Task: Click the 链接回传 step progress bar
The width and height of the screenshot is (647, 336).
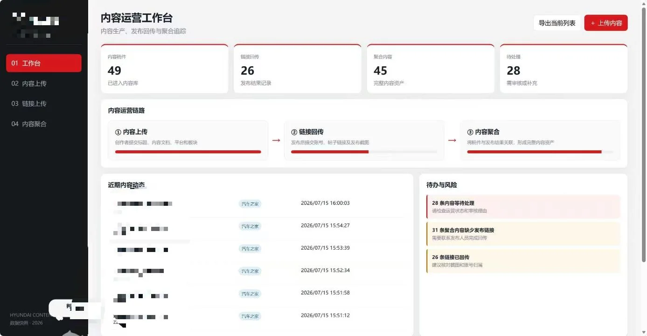Action: coord(364,152)
